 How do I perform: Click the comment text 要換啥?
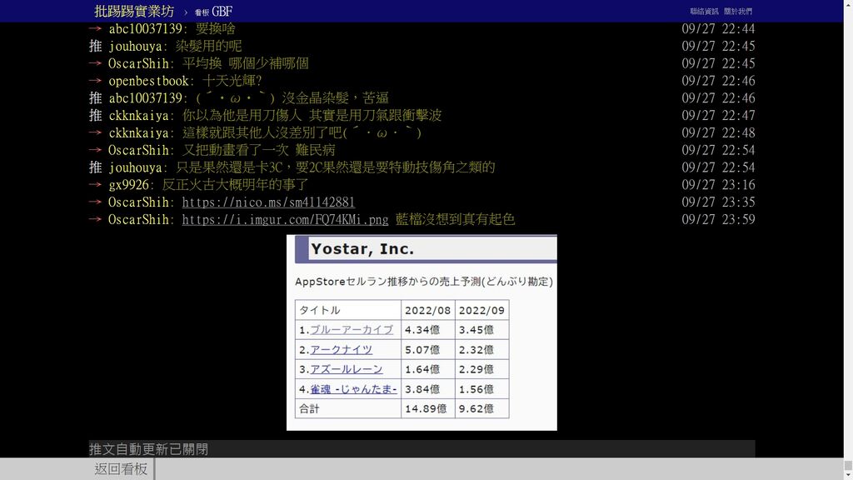point(216,28)
